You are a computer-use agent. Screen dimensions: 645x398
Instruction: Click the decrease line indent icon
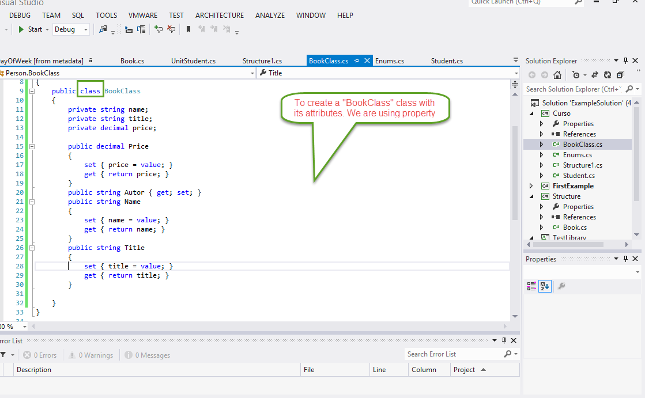(129, 29)
